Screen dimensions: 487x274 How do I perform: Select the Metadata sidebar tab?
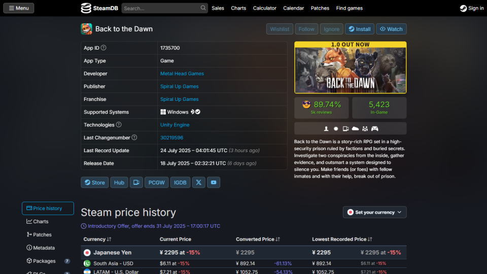click(48, 248)
